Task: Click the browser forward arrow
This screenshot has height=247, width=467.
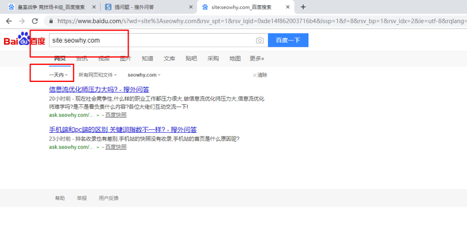Action: (22, 21)
